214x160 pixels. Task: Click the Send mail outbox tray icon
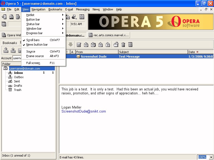[13, 50]
